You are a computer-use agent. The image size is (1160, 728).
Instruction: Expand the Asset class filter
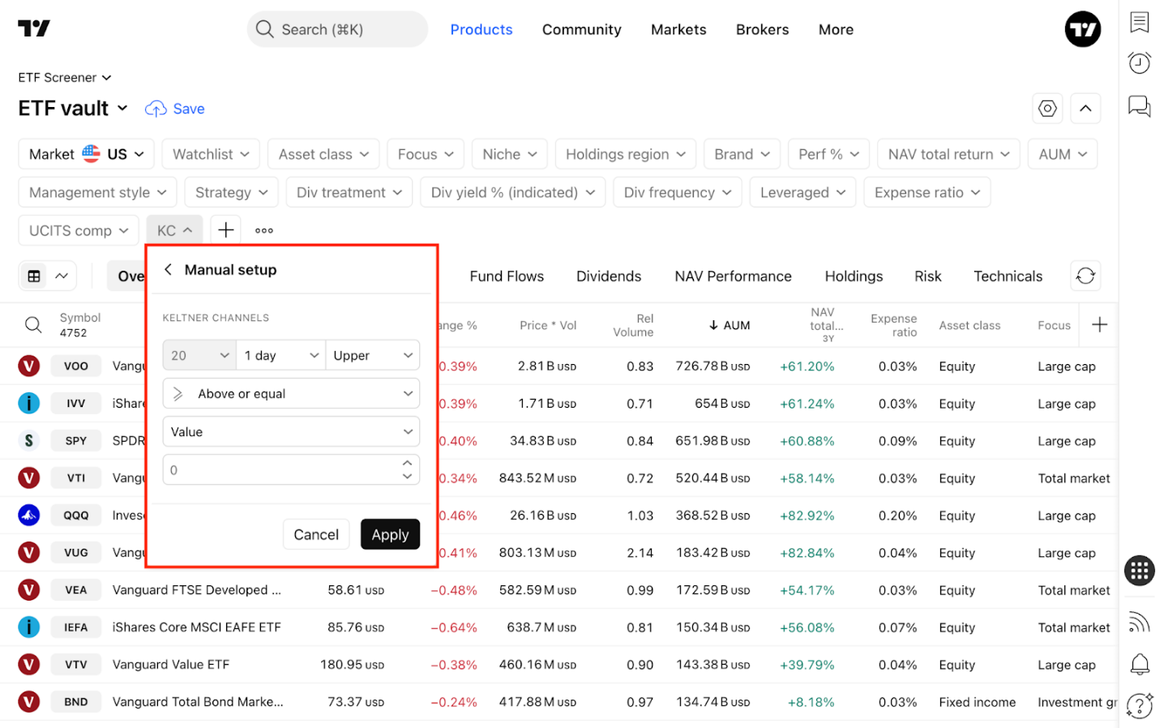(323, 154)
